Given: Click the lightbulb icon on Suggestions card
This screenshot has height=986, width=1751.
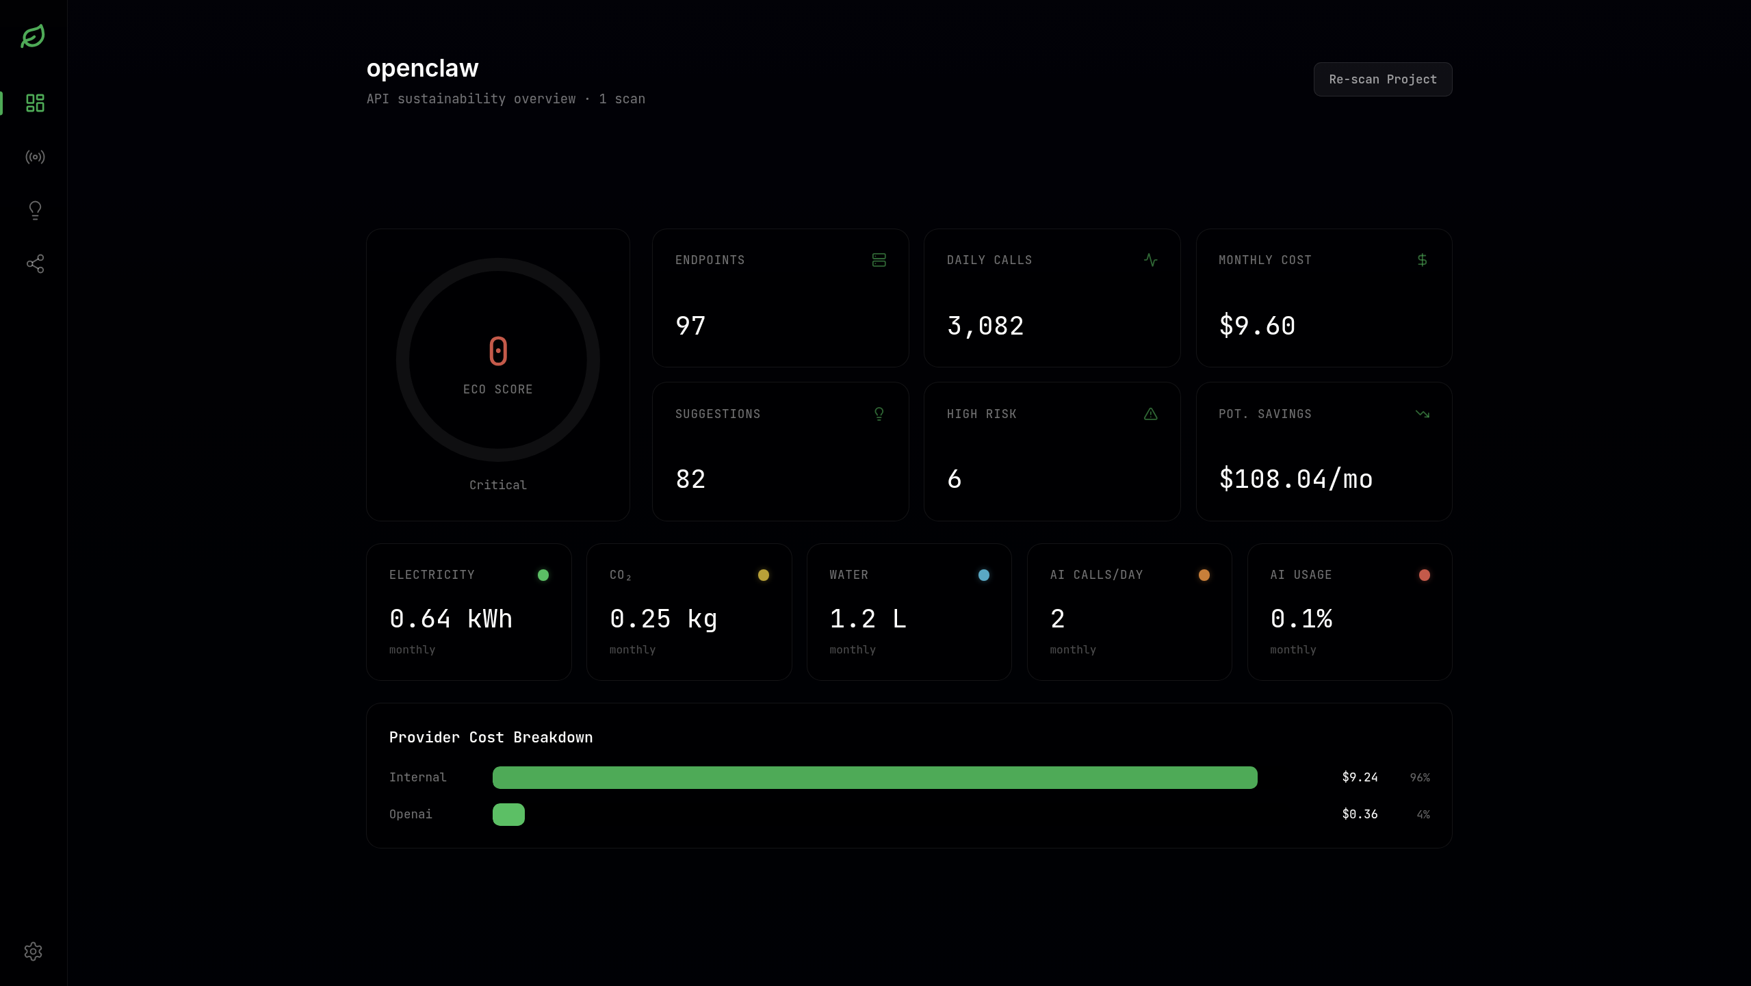Looking at the screenshot, I should click(879, 414).
